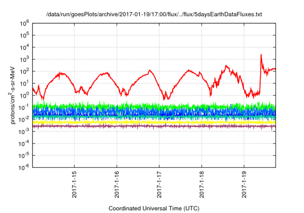Image resolution: width=304 pixels, height=213 pixels.
Task: Click the 10^-2 y-axis tick label
Action: click(24, 120)
